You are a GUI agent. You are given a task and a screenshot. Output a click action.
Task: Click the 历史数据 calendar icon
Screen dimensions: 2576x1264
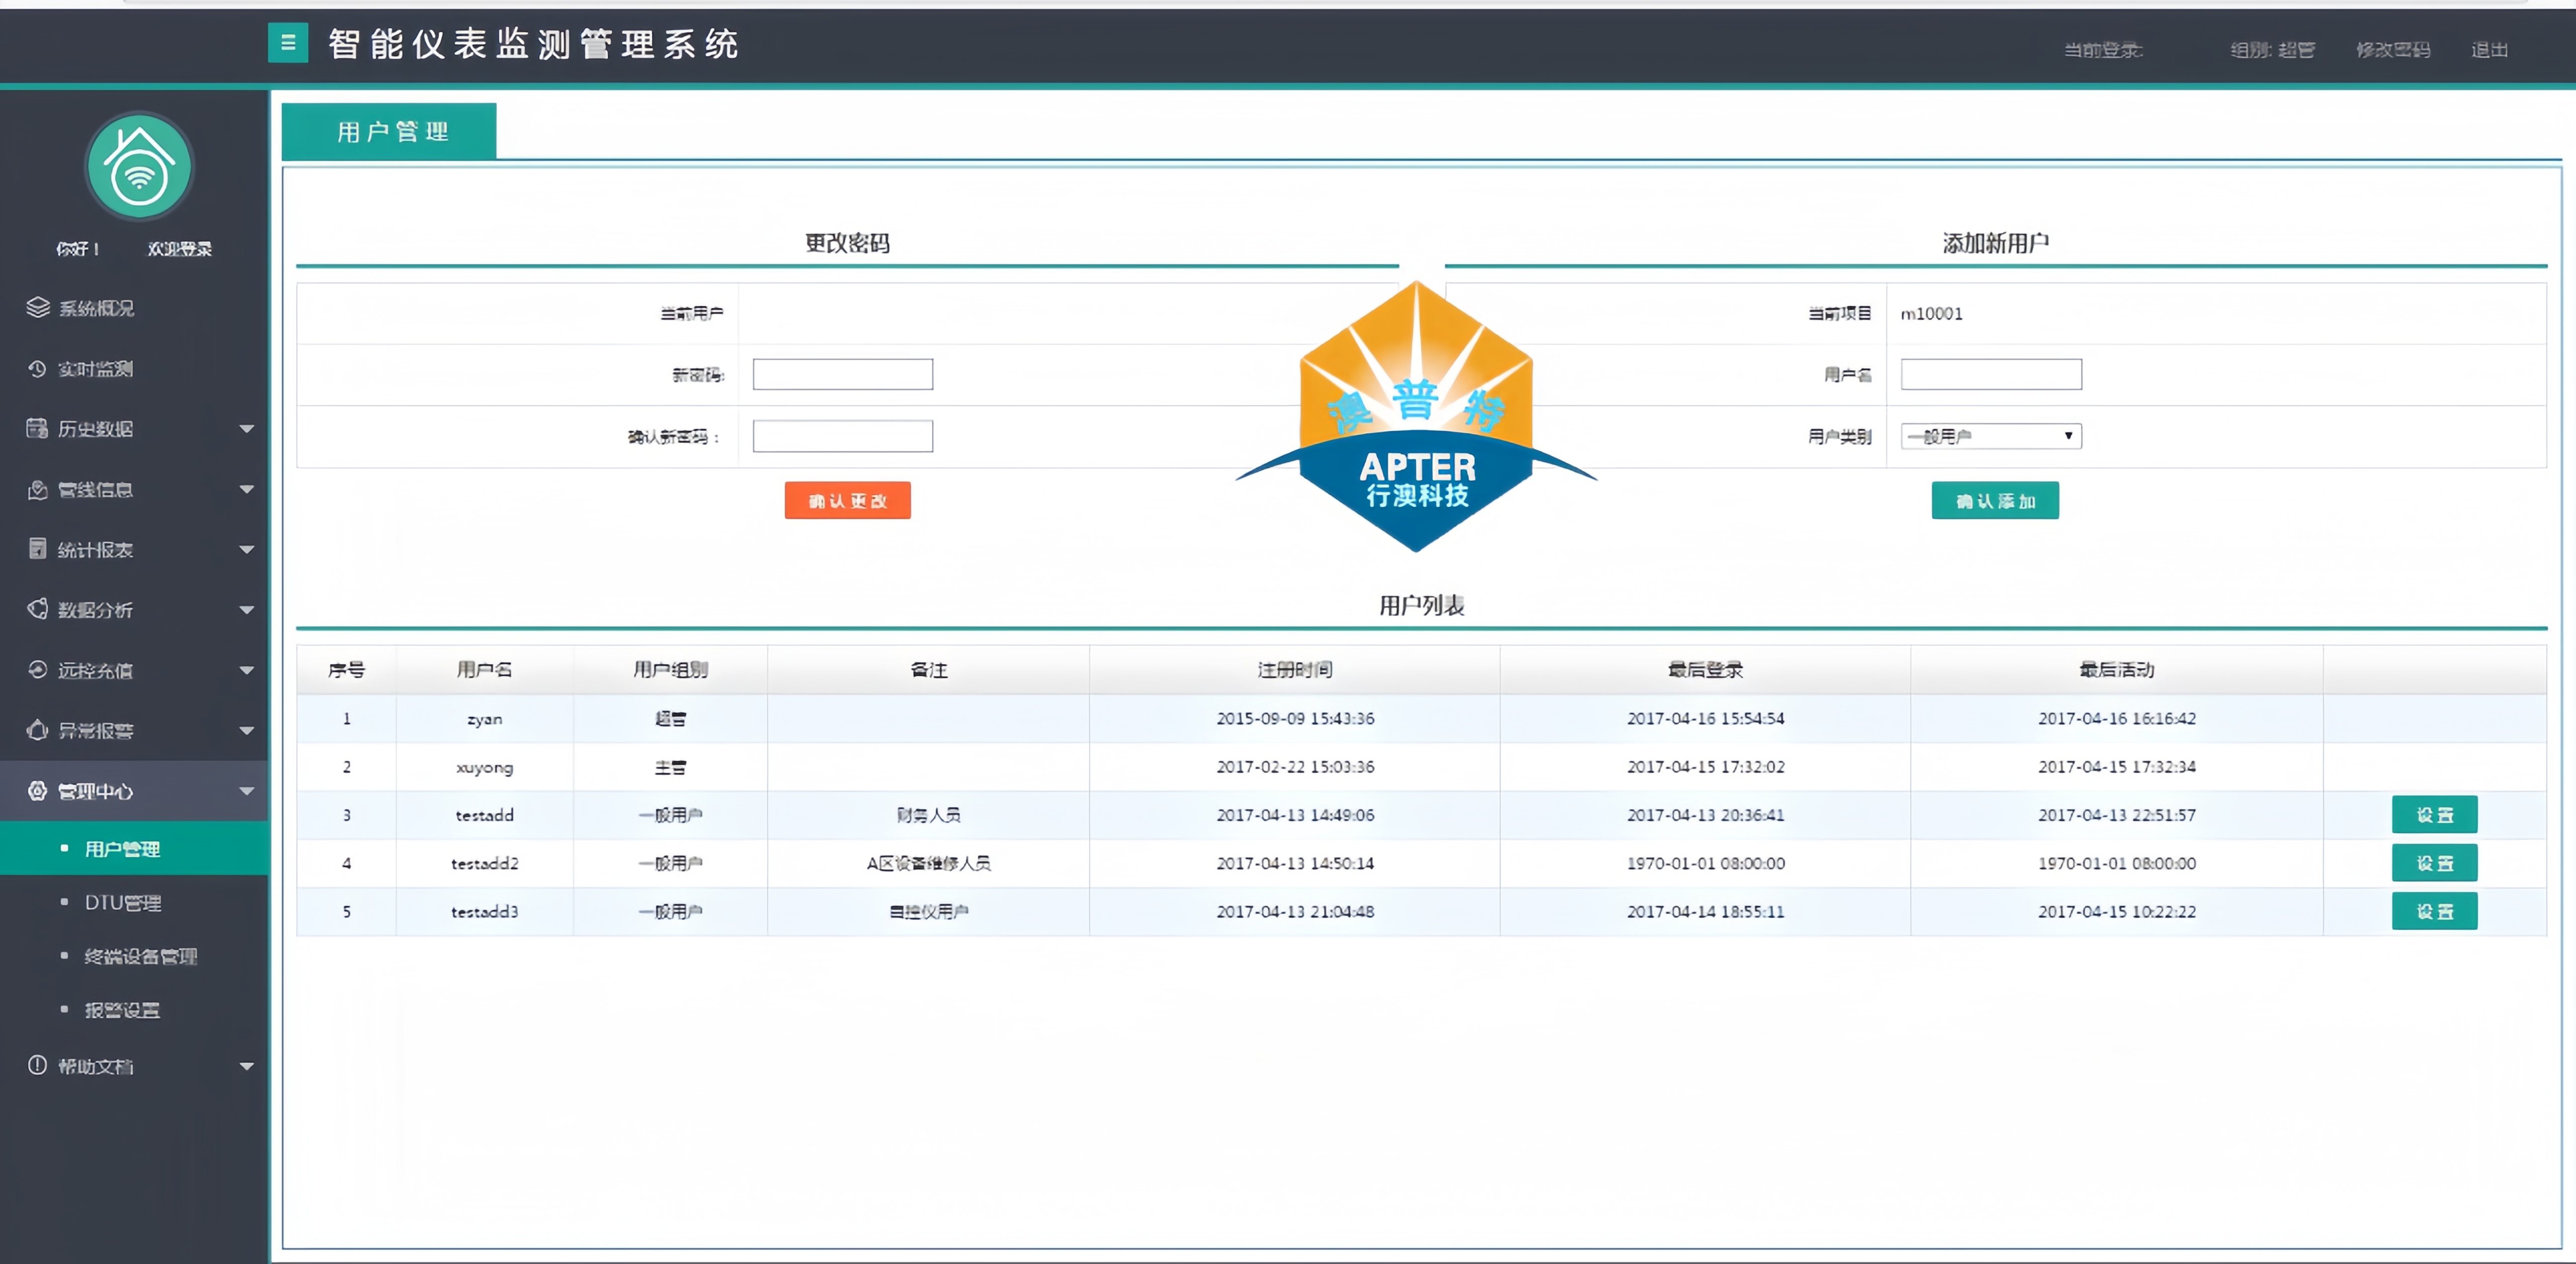click(37, 429)
